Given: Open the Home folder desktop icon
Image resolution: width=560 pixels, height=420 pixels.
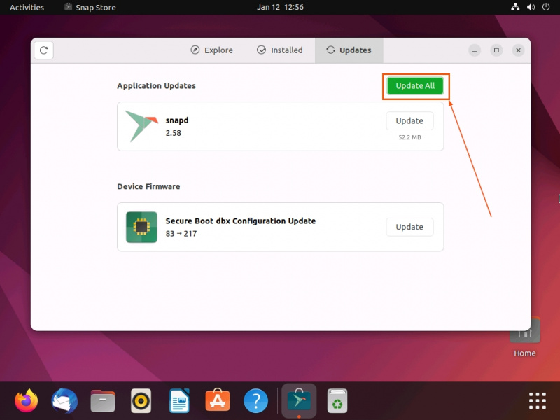Looking at the screenshot, I should tap(524, 337).
